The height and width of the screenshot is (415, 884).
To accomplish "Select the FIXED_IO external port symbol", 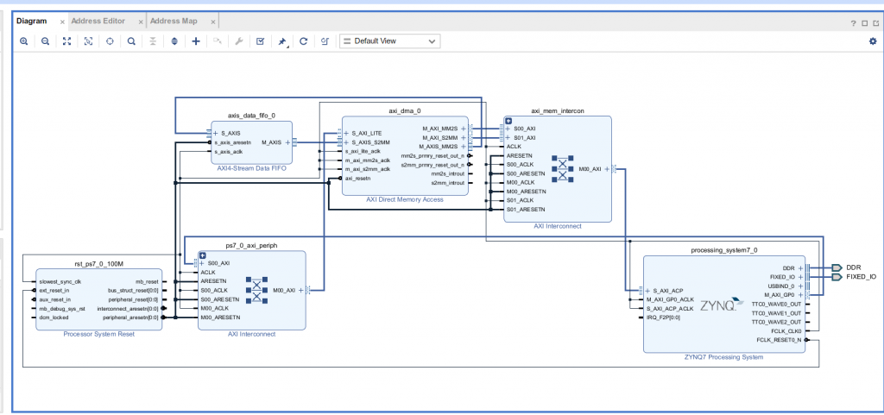I will tap(837, 277).
